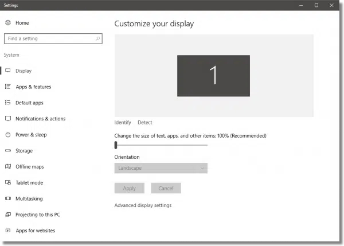The image size is (344, 246).
Task: Click the Cancel button
Action: [166, 188]
